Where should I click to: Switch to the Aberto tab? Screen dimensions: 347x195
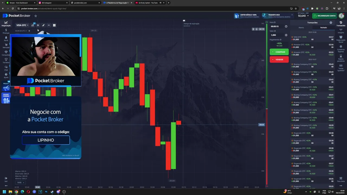(301, 28)
